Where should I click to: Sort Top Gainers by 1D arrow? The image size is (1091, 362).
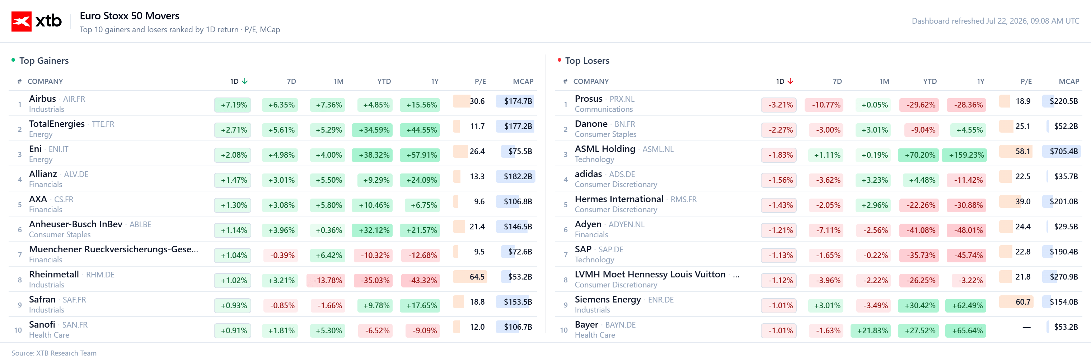click(x=245, y=81)
